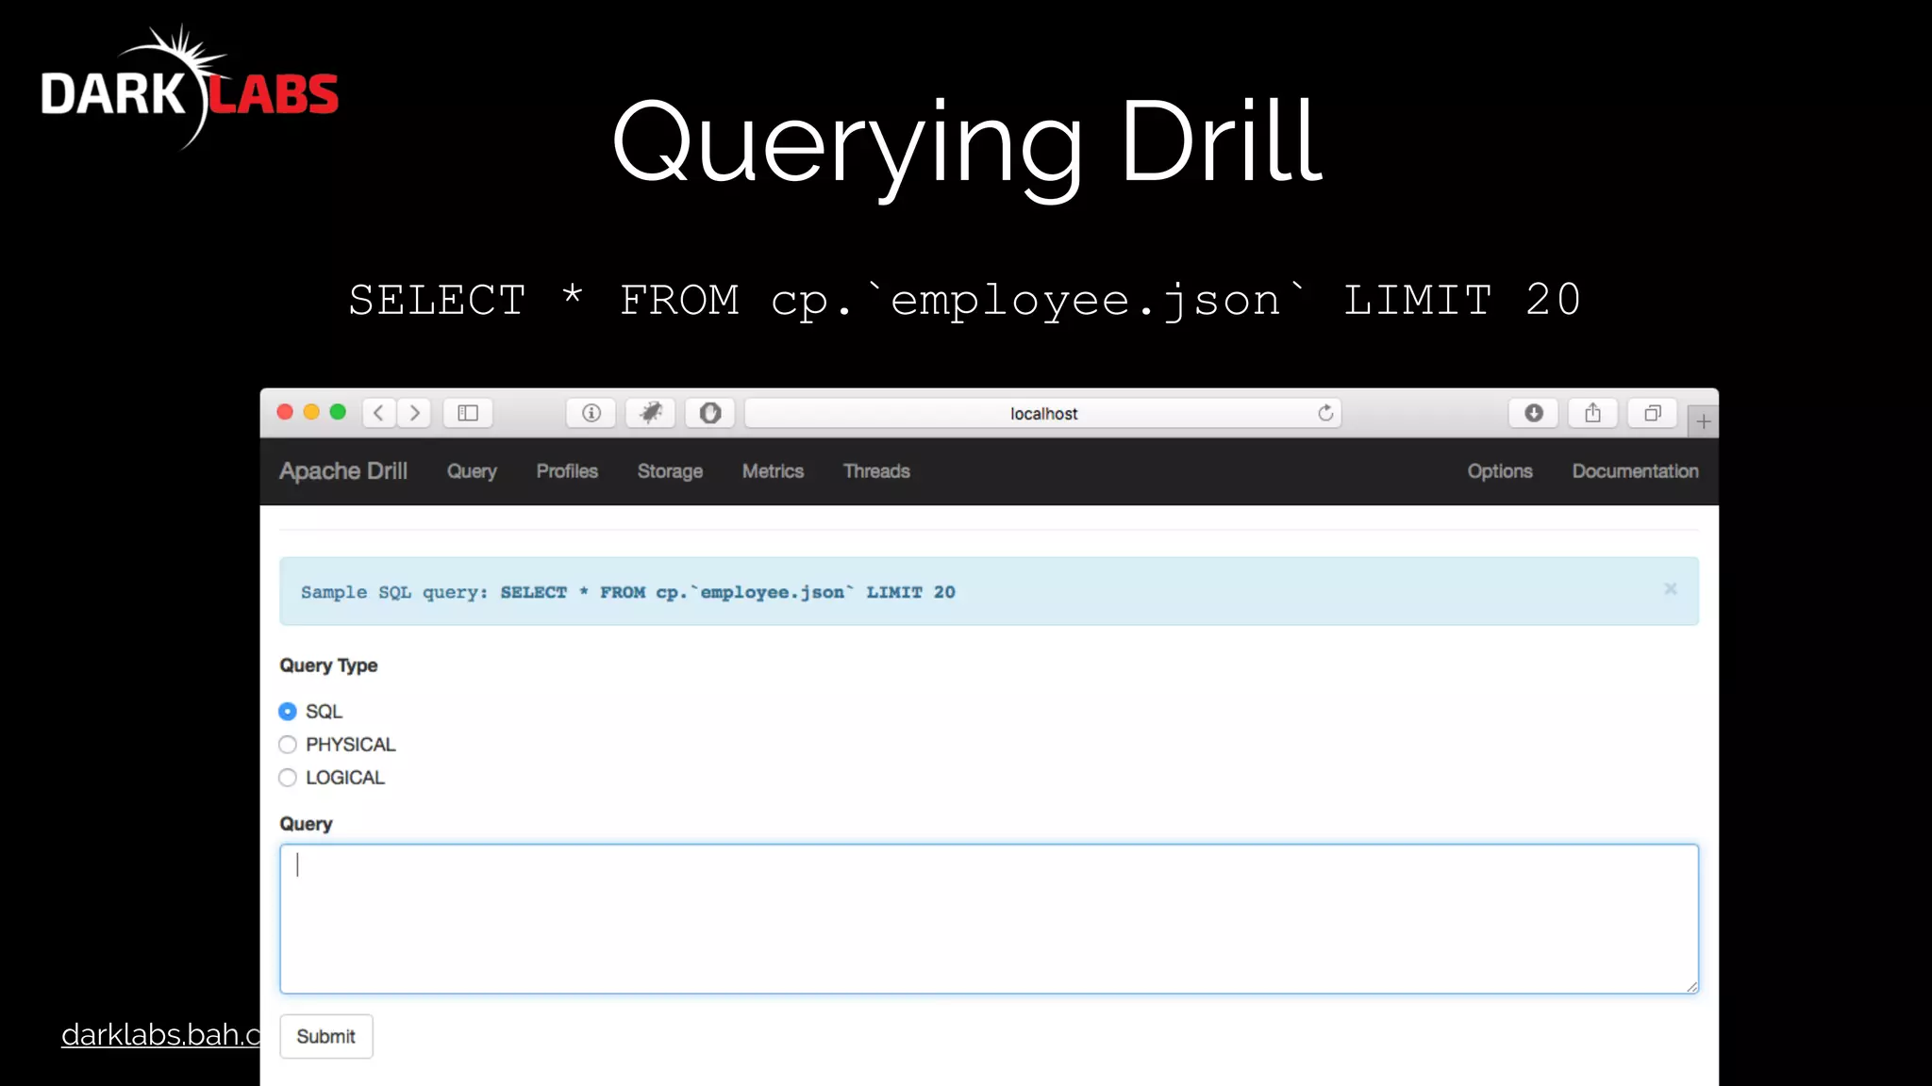Viewport: 1932px width, 1086px height.
Task: Minimize the Safari window yellow button
Action: pos(311,412)
